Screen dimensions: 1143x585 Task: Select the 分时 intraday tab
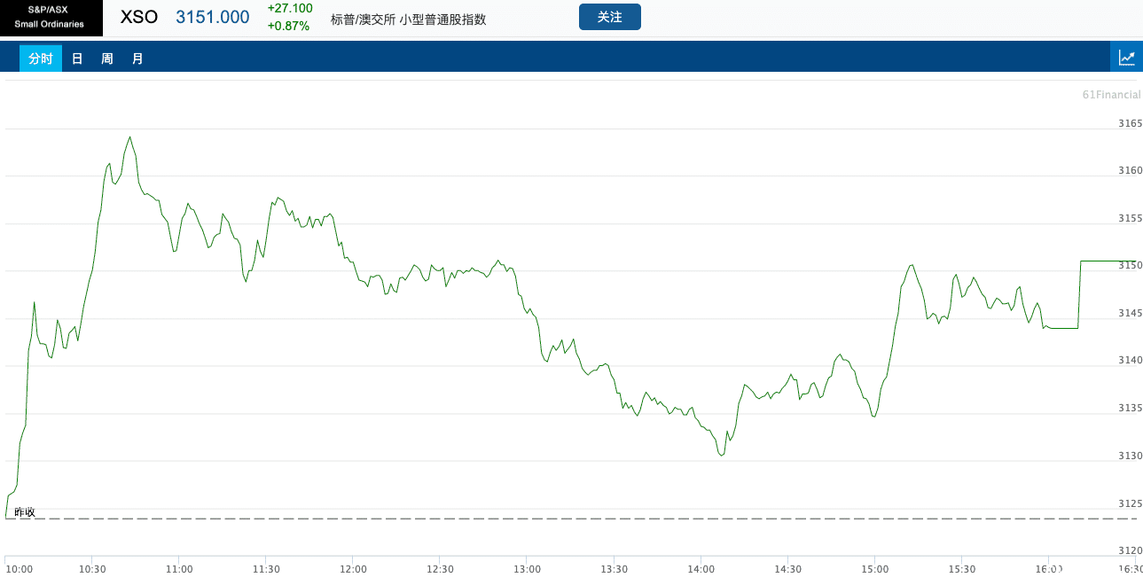click(41, 58)
